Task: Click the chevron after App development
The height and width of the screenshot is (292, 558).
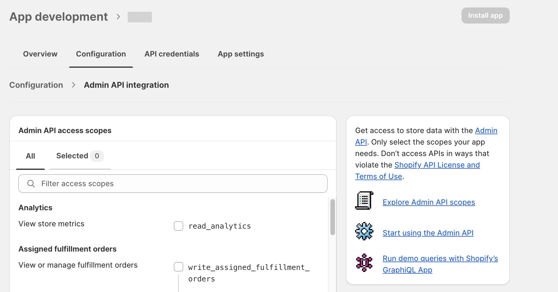Action: point(118,17)
